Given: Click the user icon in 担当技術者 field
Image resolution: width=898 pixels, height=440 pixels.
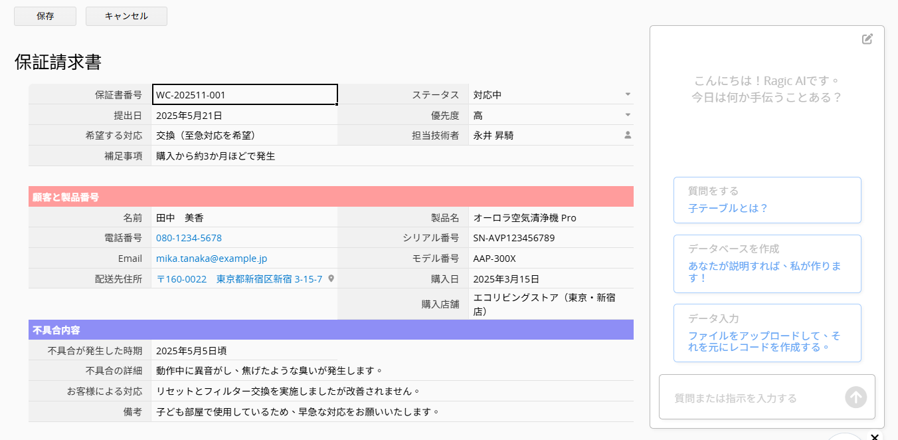Looking at the screenshot, I should [627, 136].
